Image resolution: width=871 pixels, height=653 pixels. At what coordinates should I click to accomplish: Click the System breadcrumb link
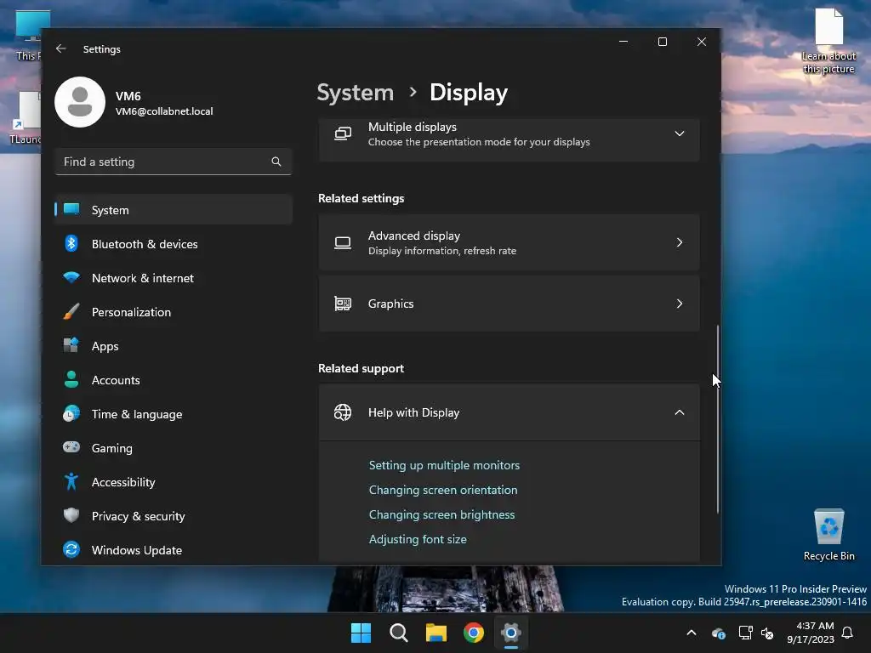point(355,92)
